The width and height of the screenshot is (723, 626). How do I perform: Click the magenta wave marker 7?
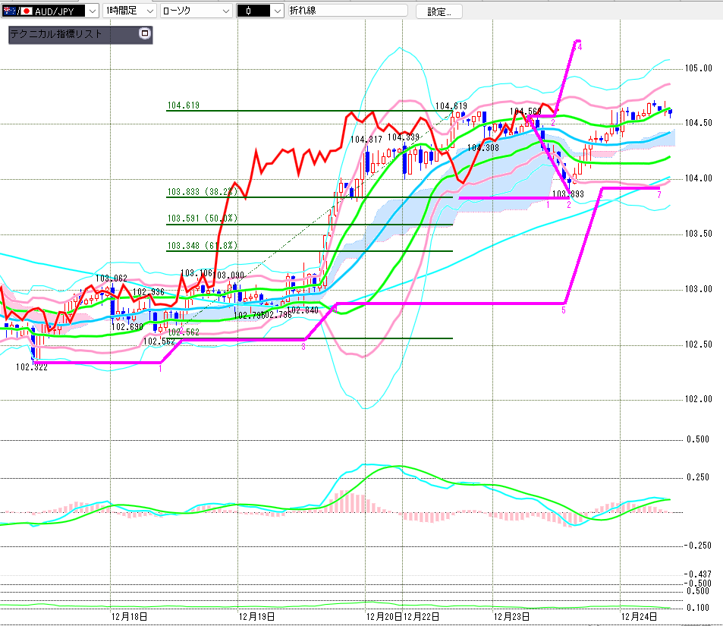coord(659,195)
